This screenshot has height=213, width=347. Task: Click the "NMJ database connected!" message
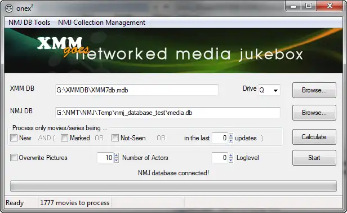[173, 173]
